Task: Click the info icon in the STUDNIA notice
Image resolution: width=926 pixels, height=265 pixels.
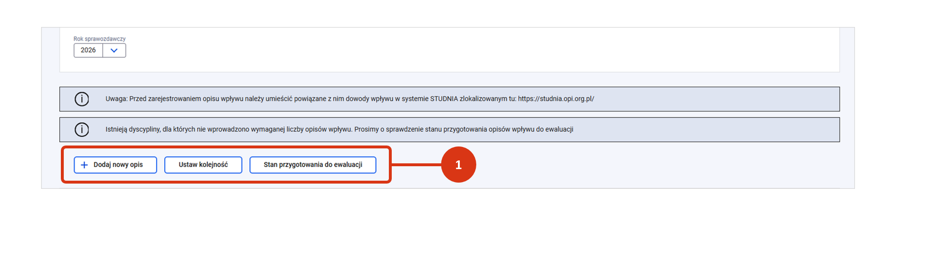Action: (x=82, y=99)
